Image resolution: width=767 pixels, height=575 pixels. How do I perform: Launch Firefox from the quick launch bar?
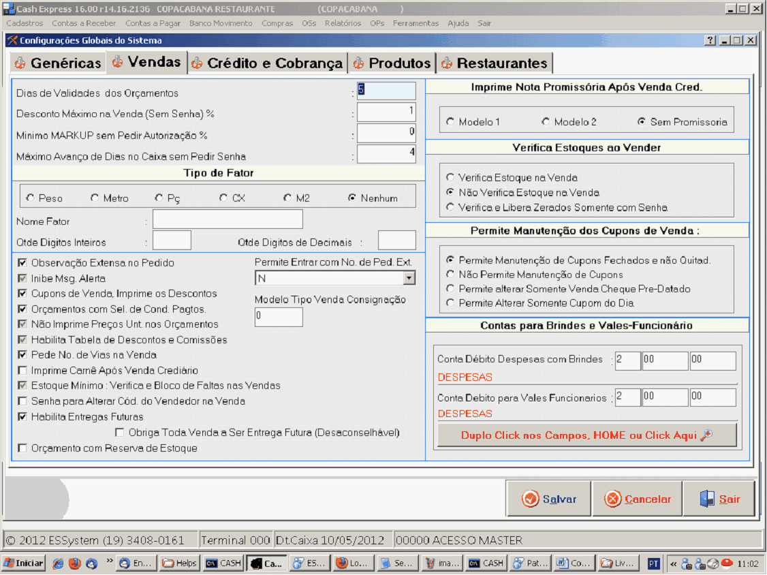click(x=75, y=563)
